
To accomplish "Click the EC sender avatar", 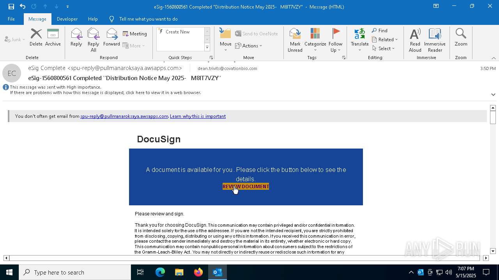I will point(12,73).
